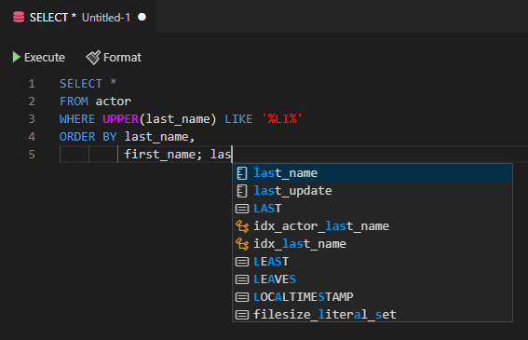Click the WHERE keyword on line 3
The width and height of the screenshot is (528, 340).
(77, 119)
